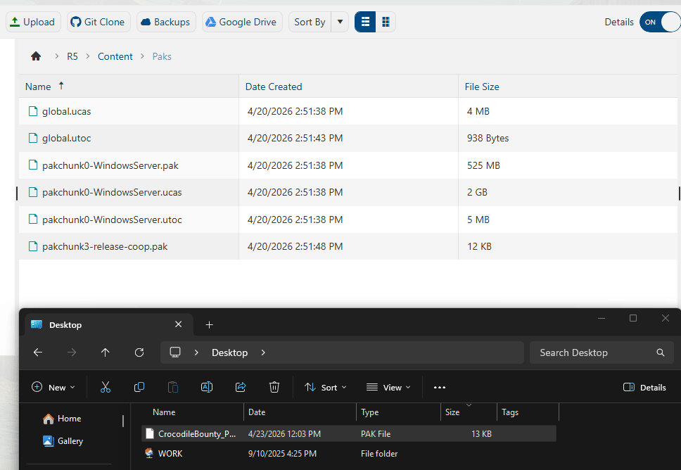
Task: Click the Cut scissors icon
Action: coord(106,387)
